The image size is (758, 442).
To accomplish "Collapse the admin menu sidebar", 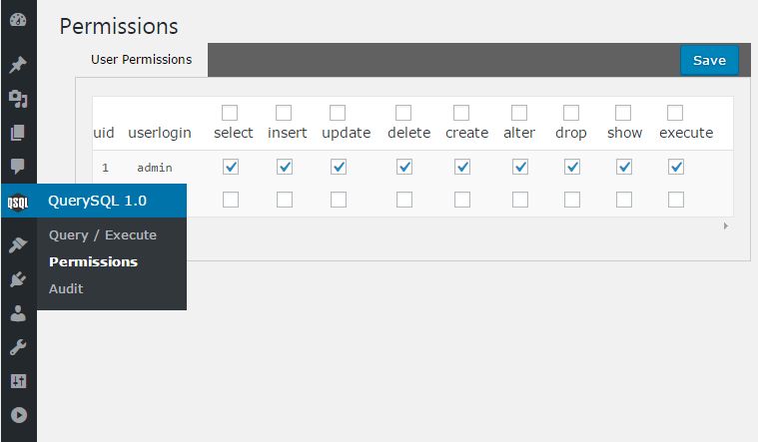I will point(18,415).
